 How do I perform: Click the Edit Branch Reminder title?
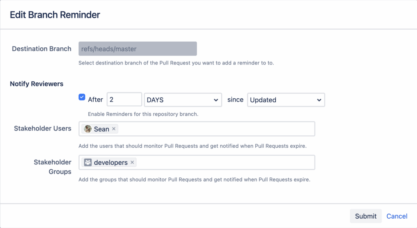[x=55, y=15]
